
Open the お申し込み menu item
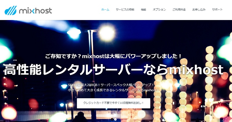click(x=199, y=10)
